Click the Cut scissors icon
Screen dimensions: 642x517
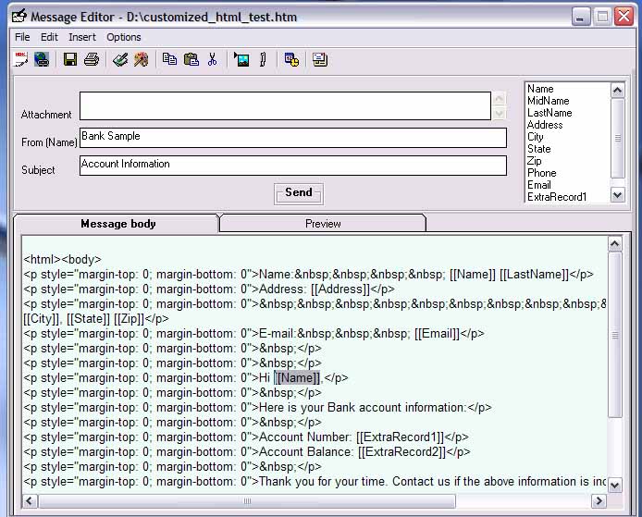pyautogui.click(x=212, y=60)
